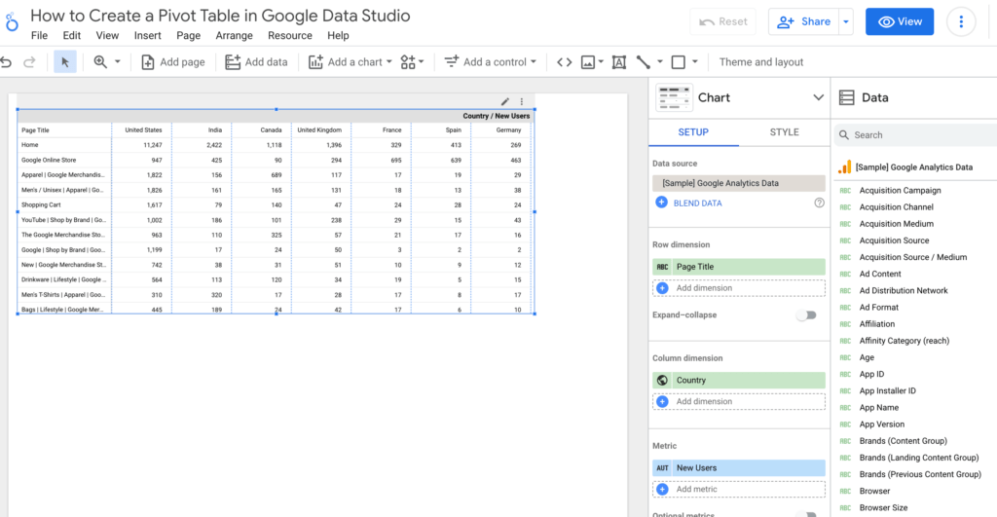Click the URL embed code icon
This screenshot has width=997, height=517.
click(564, 62)
